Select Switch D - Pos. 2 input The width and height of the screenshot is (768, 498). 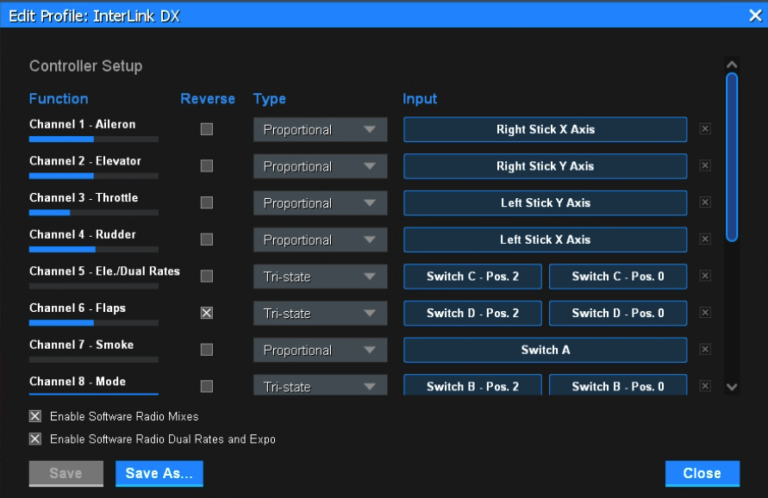click(x=472, y=313)
